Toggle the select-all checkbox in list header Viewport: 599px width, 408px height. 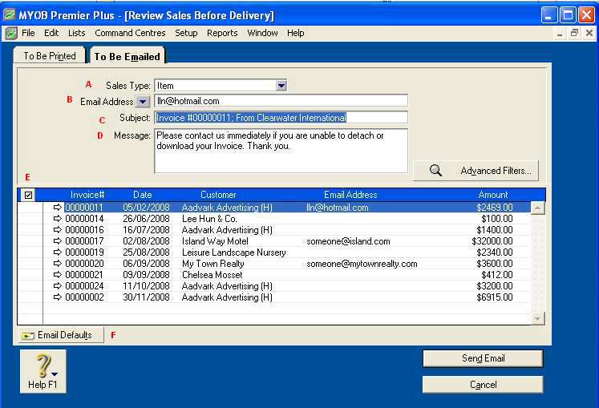click(29, 195)
